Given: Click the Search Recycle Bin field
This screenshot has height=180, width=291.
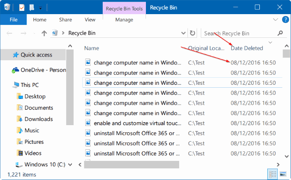Looking at the screenshot, I should click(x=239, y=33).
